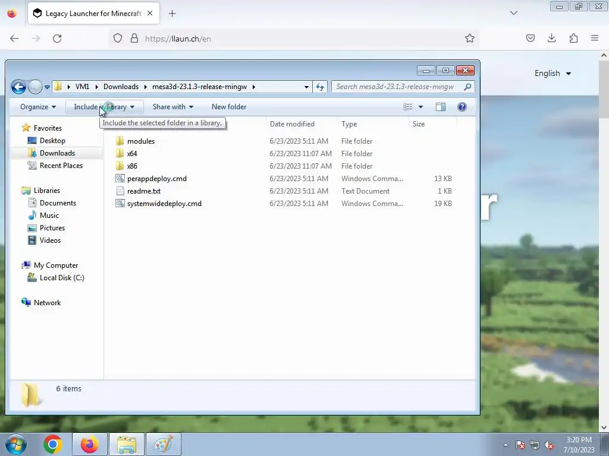The width and height of the screenshot is (609, 456).
Task: Open Desktop from the navigation pane
Action: point(52,140)
